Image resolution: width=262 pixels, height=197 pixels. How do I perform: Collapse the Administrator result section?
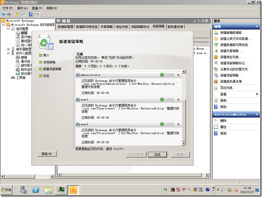(178, 75)
